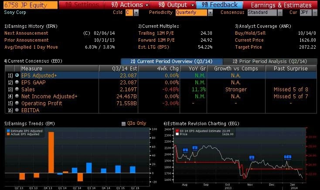The width and height of the screenshot is (320, 190).
Task: Click the YoY Gr column header
Action: click(194, 69)
